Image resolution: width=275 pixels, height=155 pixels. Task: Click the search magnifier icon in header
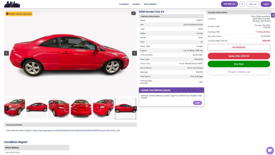[242, 4]
